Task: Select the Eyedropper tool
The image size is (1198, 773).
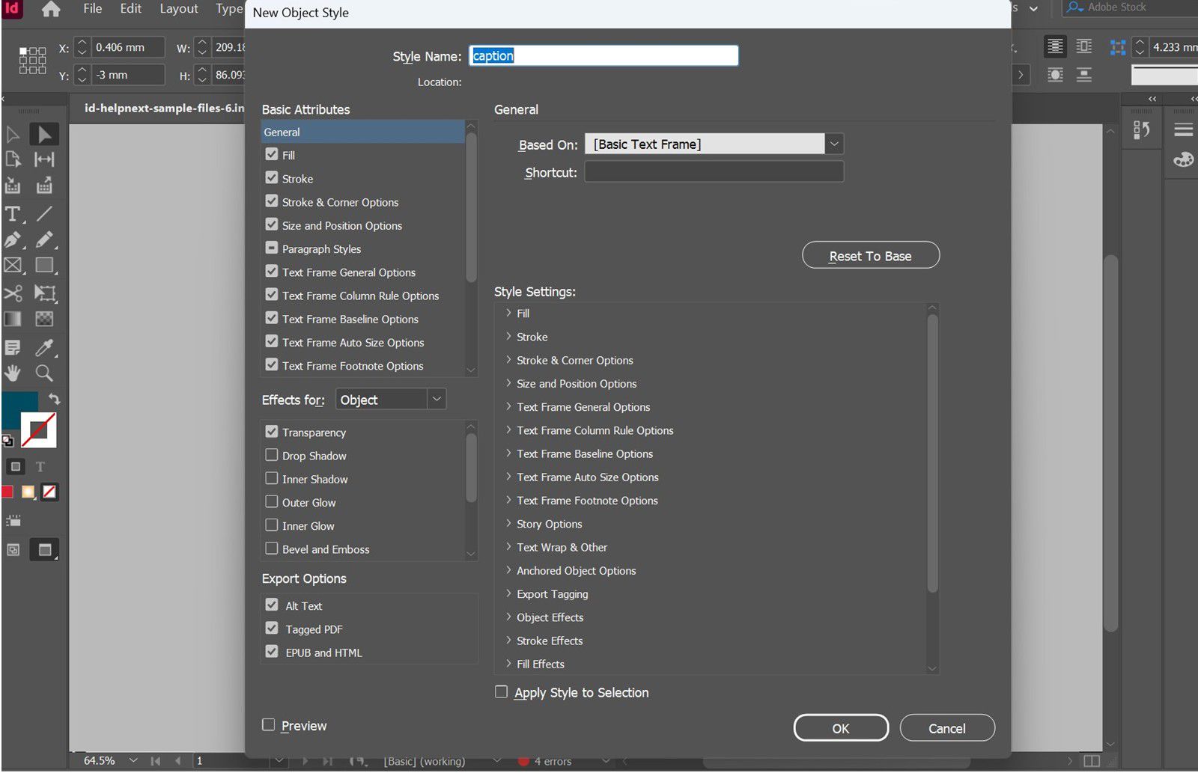Action: click(x=44, y=348)
